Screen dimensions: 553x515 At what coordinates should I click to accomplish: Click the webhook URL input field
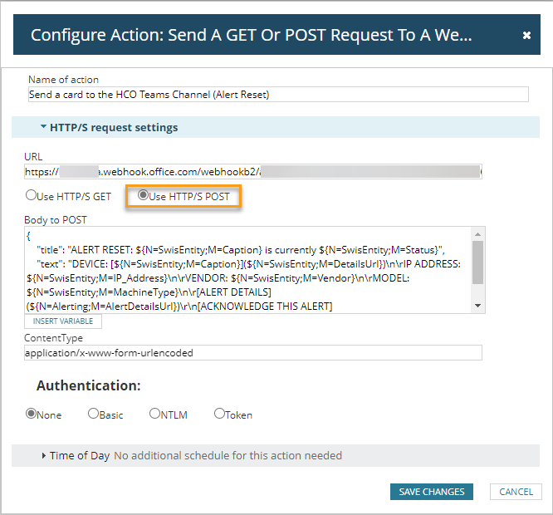click(252, 172)
